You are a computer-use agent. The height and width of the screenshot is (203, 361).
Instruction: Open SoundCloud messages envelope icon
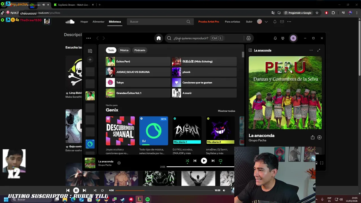282,22
